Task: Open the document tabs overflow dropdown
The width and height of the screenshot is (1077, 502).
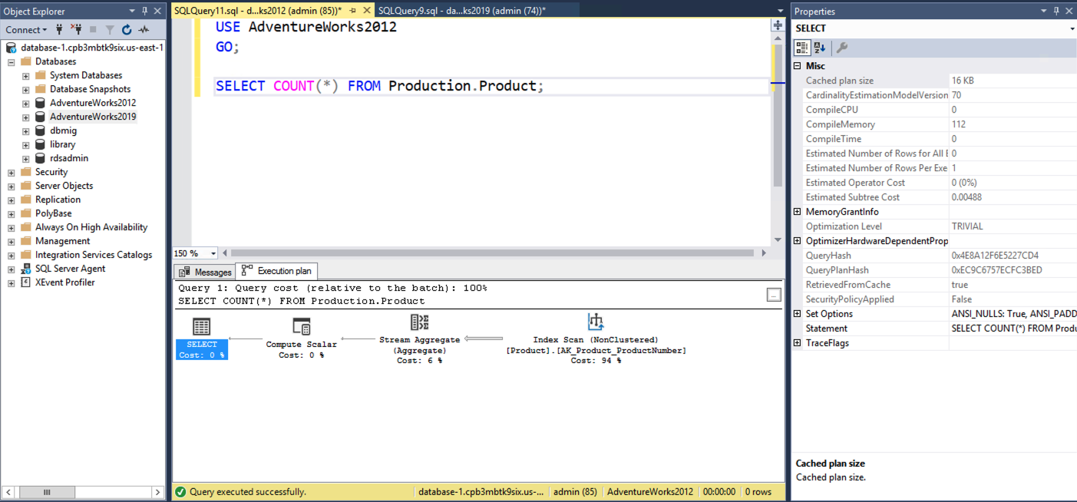Action: pyautogui.click(x=782, y=11)
